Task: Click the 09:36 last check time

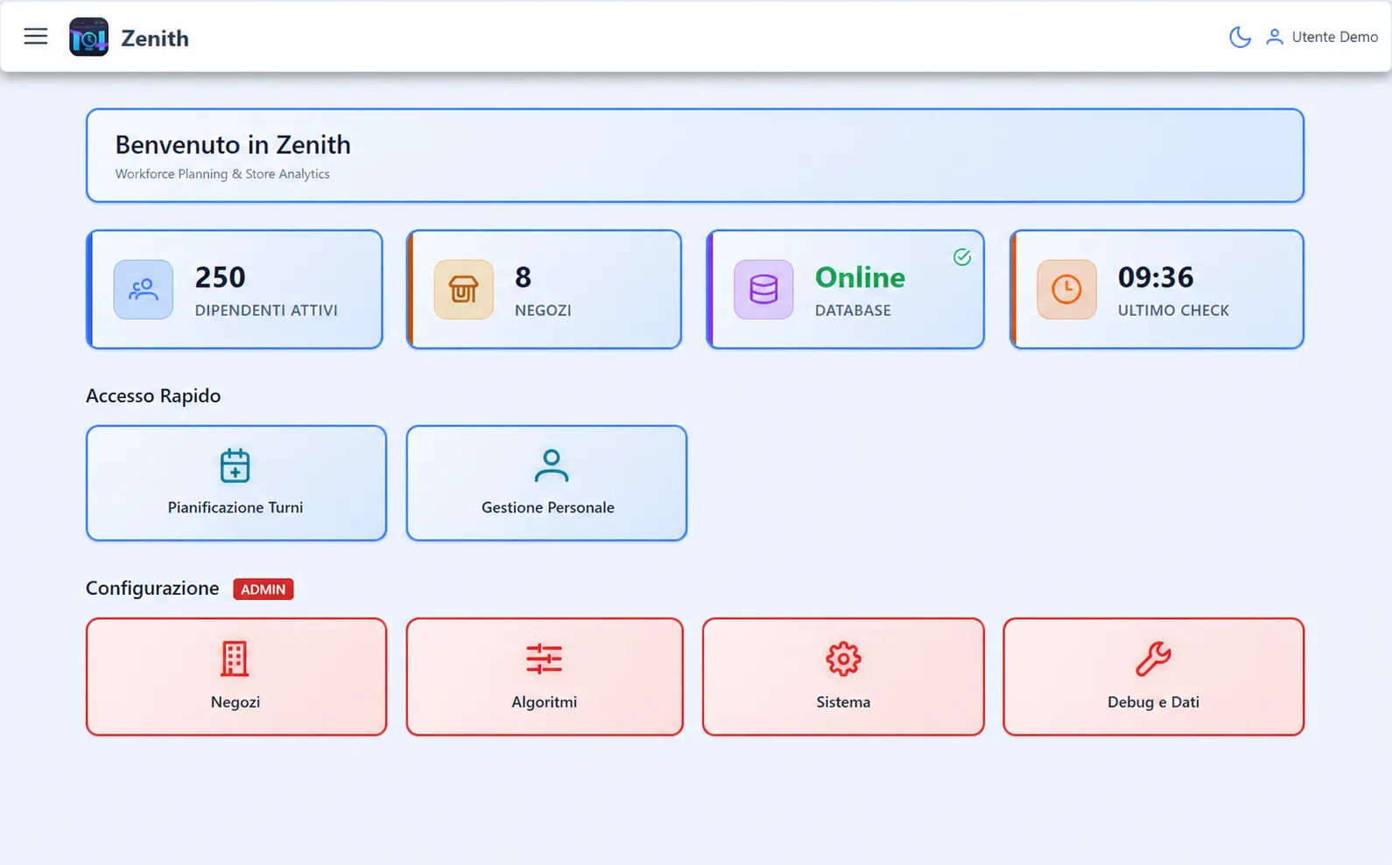Action: point(1156,277)
